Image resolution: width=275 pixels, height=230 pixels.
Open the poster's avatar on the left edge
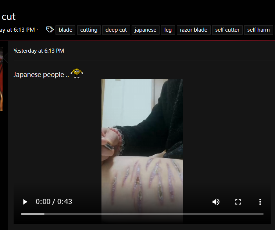pyautogui.click(x=1, y=81)
